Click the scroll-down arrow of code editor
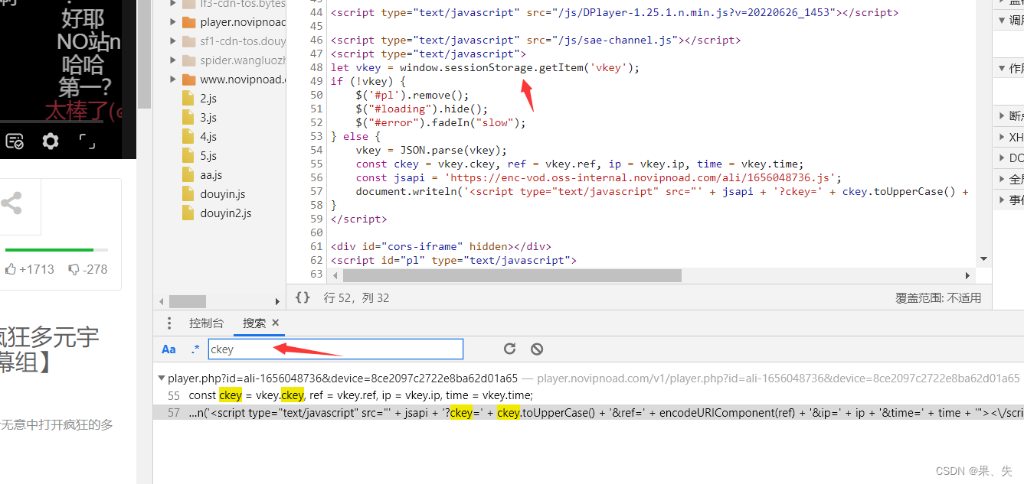 click(983, 259)
